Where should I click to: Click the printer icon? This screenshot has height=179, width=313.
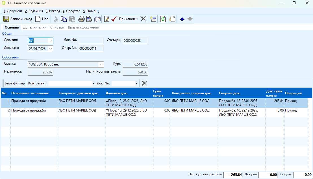pos(81,19)
